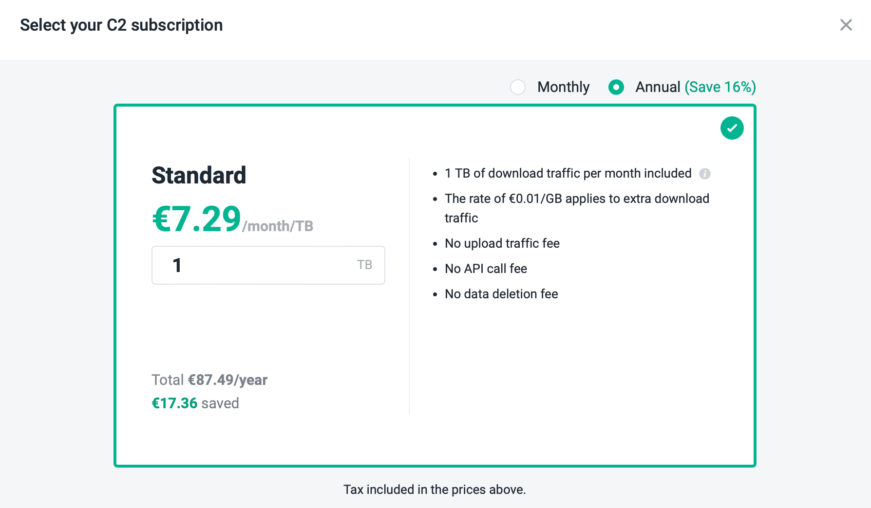Click the Standard plan title
The height and width of the screenshot is (508, 871).
tap(199, 175)
